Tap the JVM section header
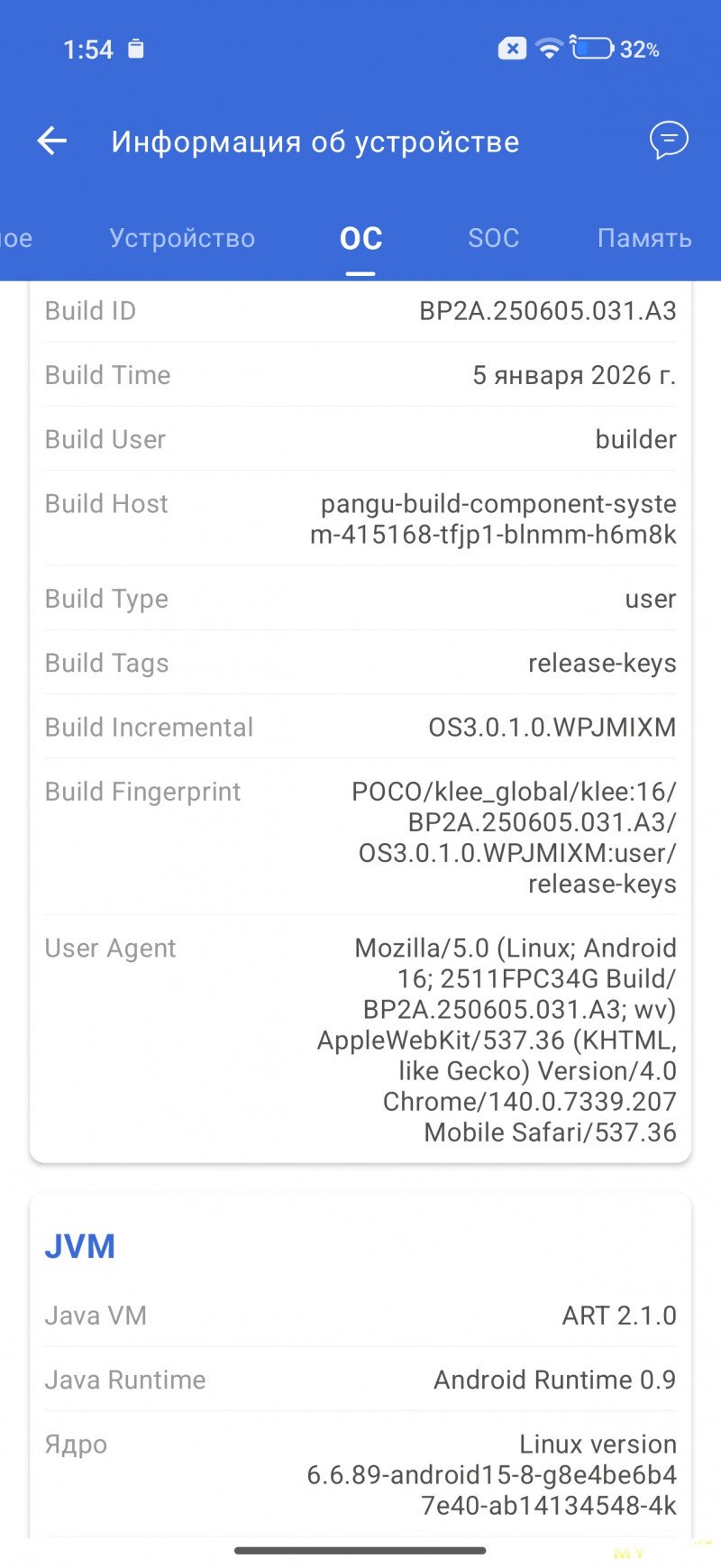This screenshot has height=1568, width=721. pos(80,1246)
